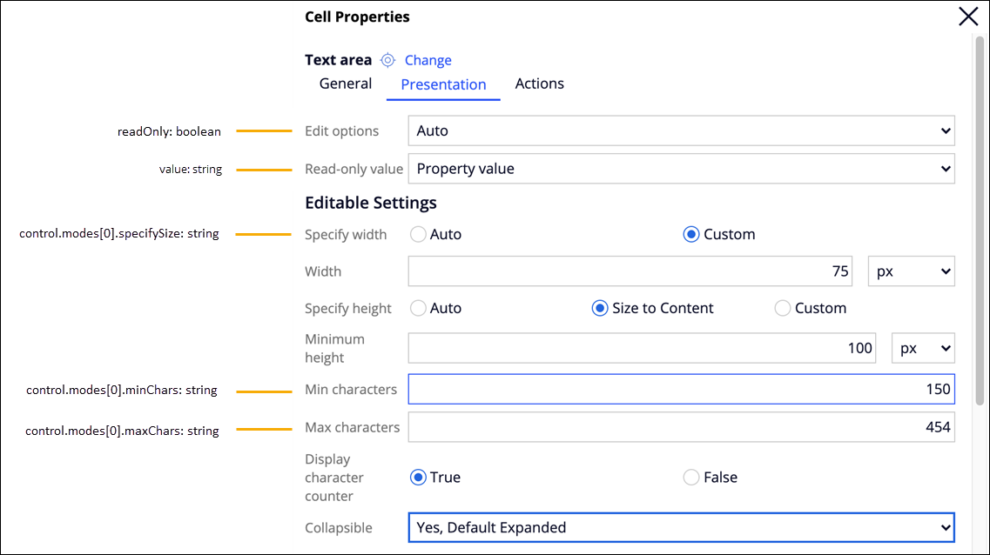Expand the Edit options dropdown
Screen dimensions: 990x555
[681, 130]
